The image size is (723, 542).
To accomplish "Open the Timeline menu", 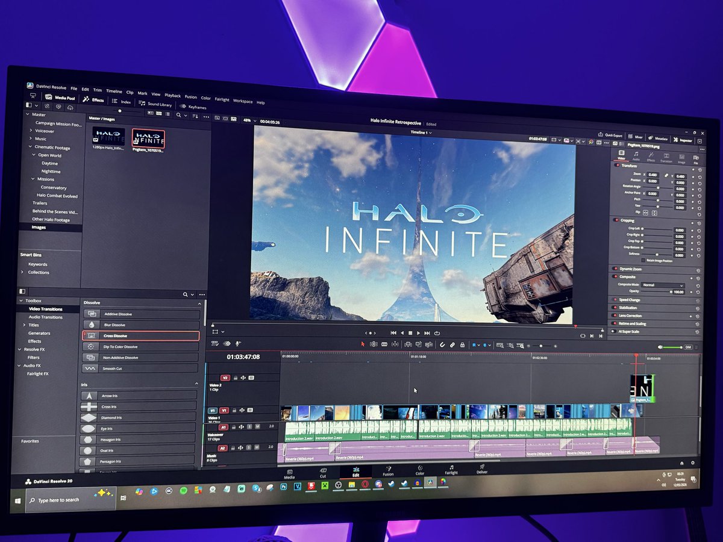I will click(114, 91).
